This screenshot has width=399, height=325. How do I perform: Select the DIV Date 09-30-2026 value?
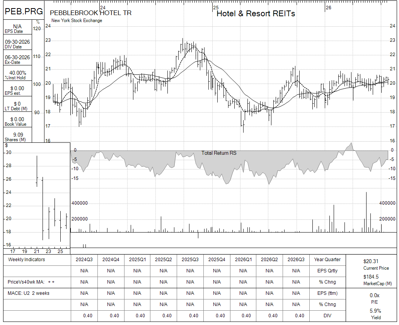click(x=17, y=42)
